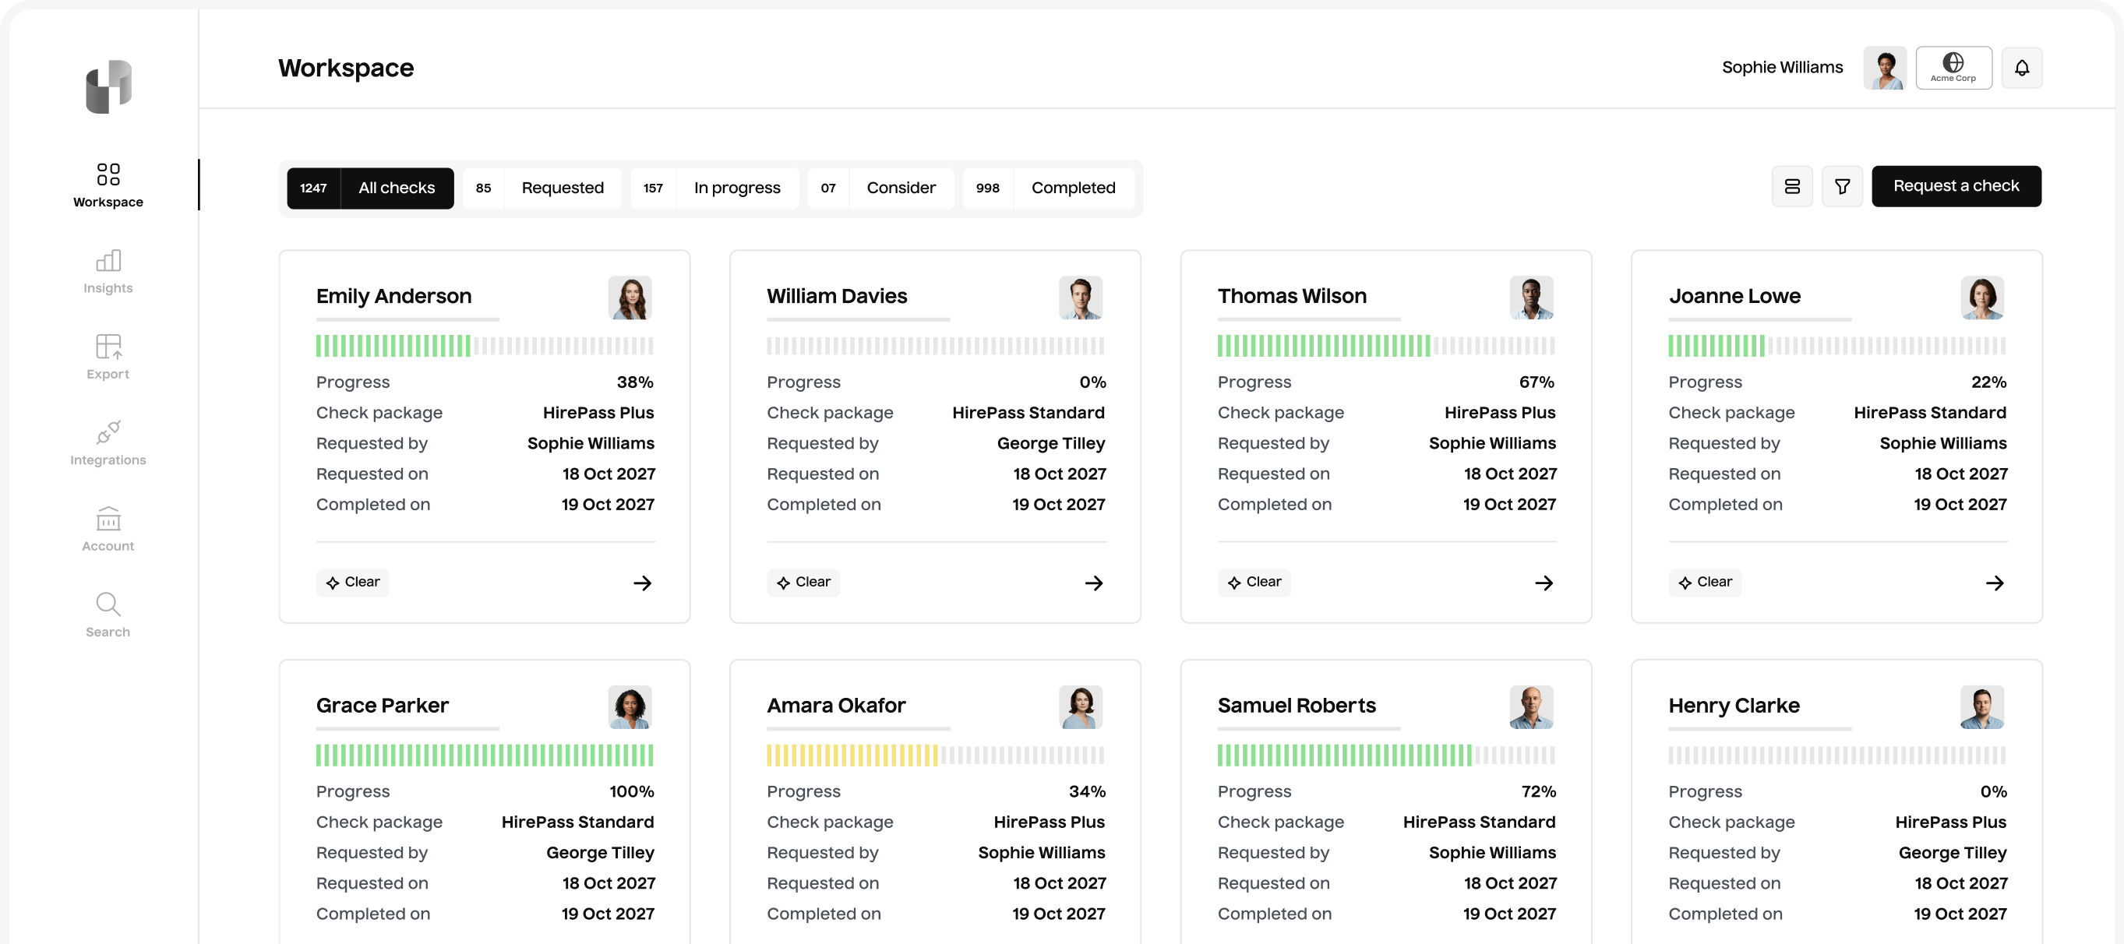Open the Insights sidebar section
This screenshot has width=2124, height=944.
108,271
